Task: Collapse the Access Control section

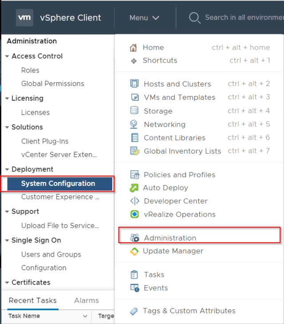Action: click(x=7, y=56)
